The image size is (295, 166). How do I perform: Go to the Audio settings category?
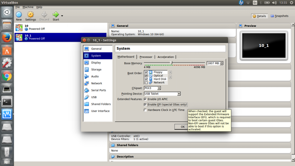click(95, 76)
